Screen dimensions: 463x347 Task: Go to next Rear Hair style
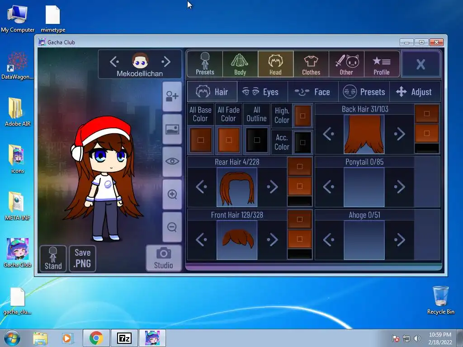click(272, 187)
